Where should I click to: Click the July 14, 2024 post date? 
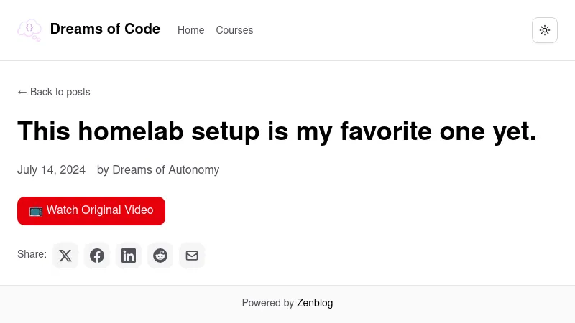(x=51, y=170)
